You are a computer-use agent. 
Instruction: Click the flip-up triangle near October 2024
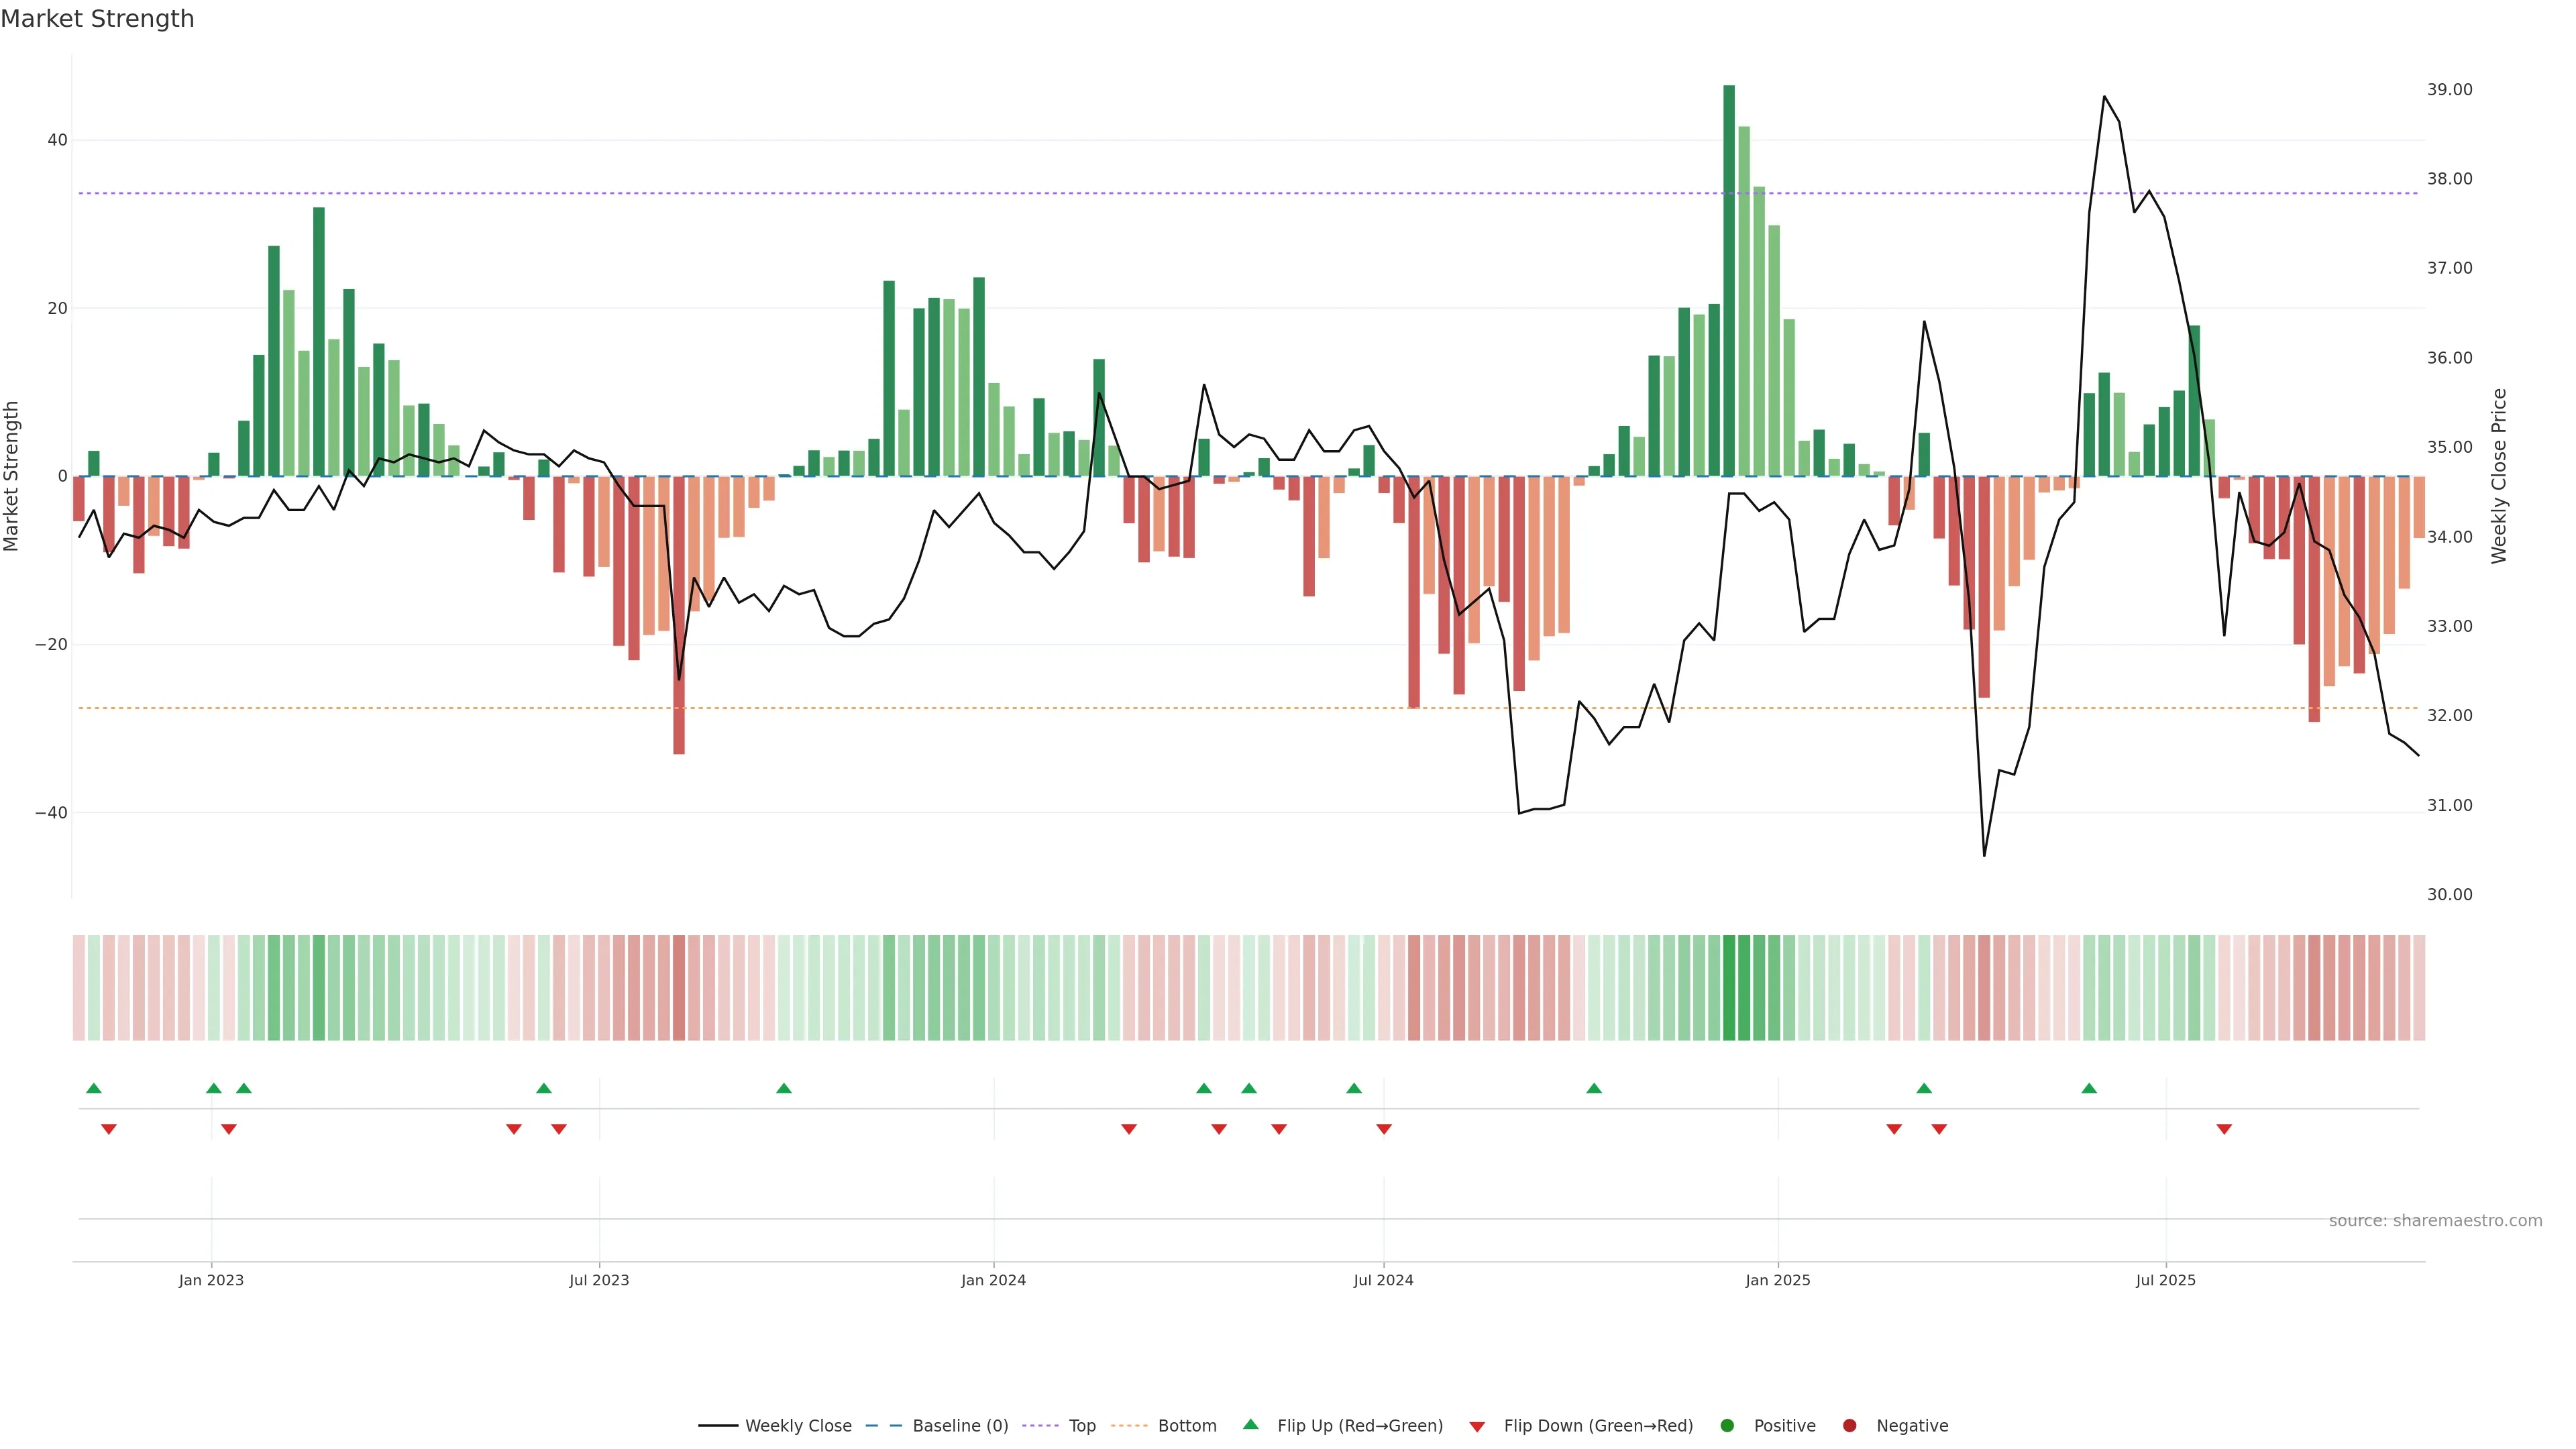1594,1088
